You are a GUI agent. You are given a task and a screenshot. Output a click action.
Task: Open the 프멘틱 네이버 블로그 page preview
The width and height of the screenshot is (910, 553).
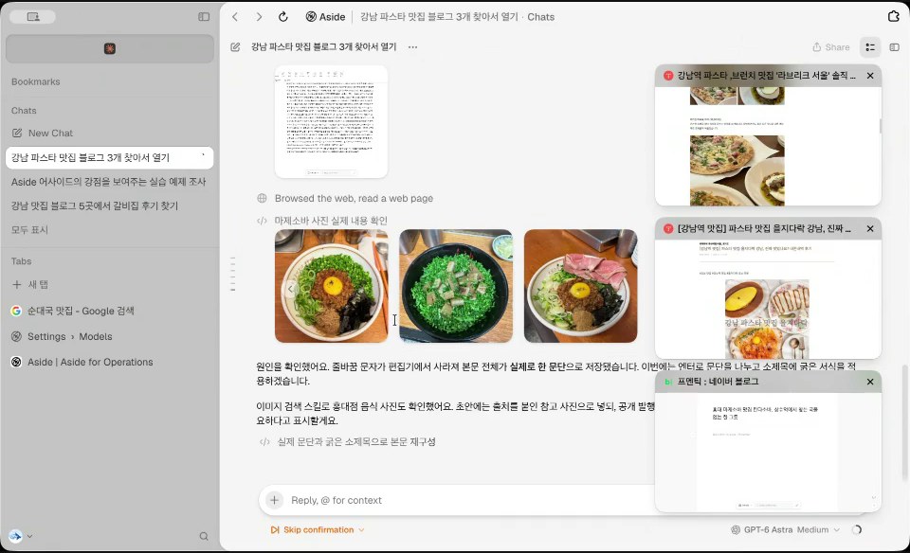tap(768, 452)
